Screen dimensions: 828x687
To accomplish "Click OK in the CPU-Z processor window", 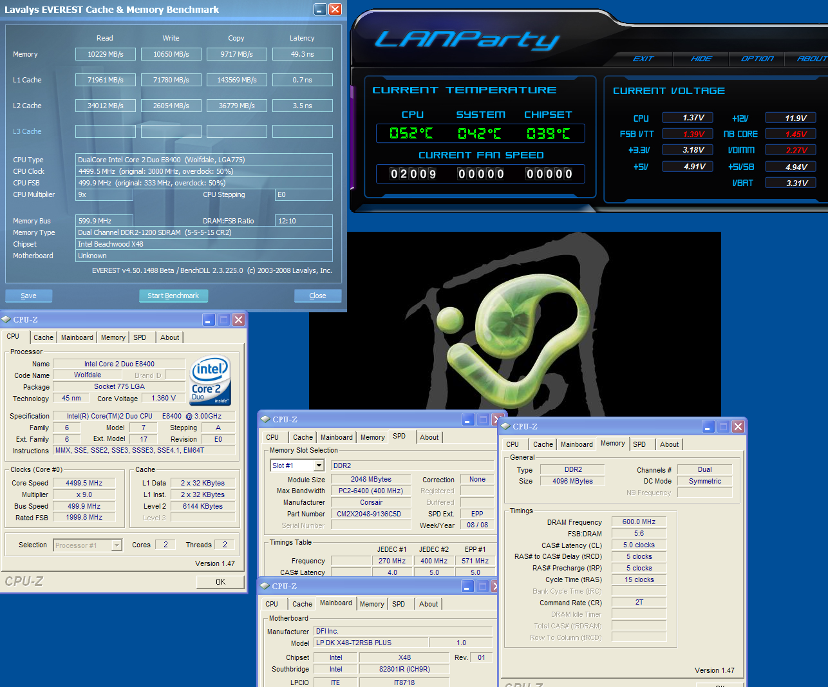I will coord(220,581).
